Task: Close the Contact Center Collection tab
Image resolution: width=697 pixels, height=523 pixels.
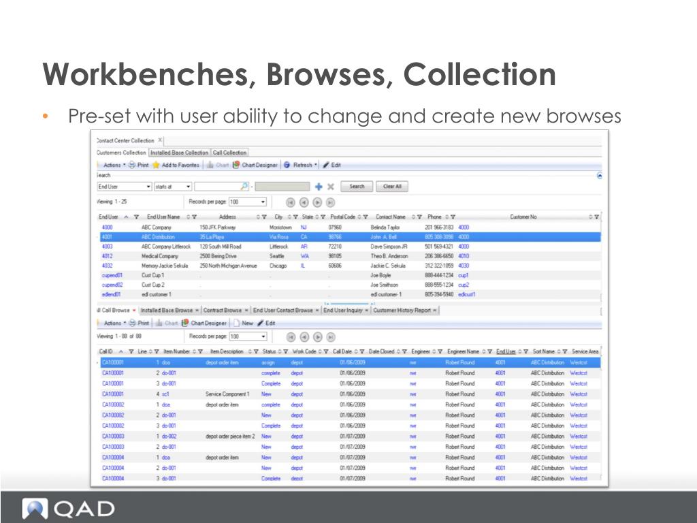Action: [x=160, y=140]
